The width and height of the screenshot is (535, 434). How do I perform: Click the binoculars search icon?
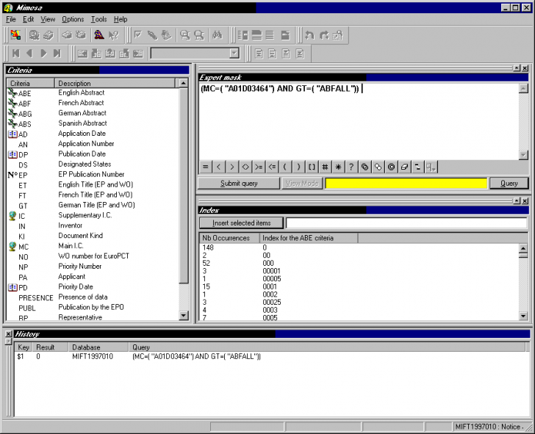pyautogui.click(x=218, y=35)
